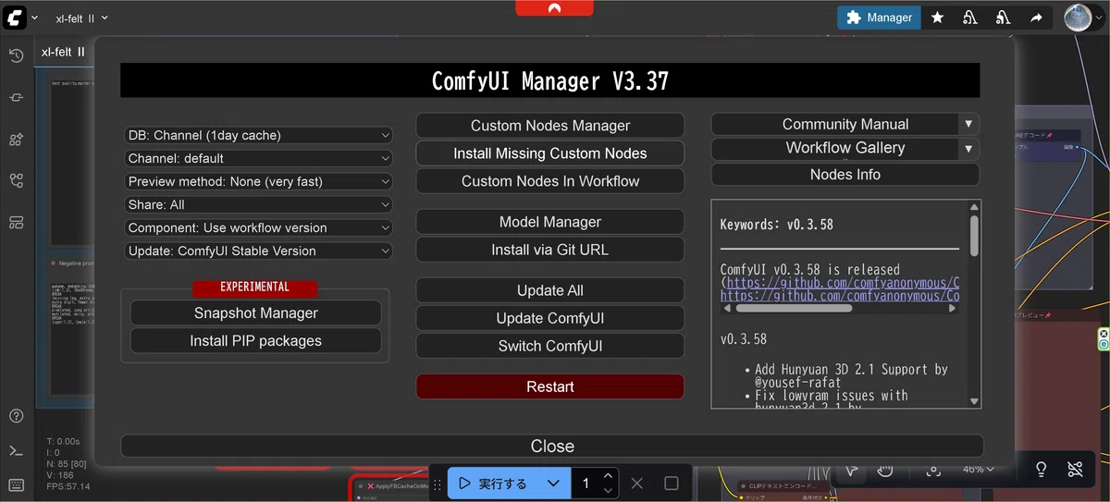Click Install Missing Custom Nodes
1110x502 pixels.
[x=550, y=153]
